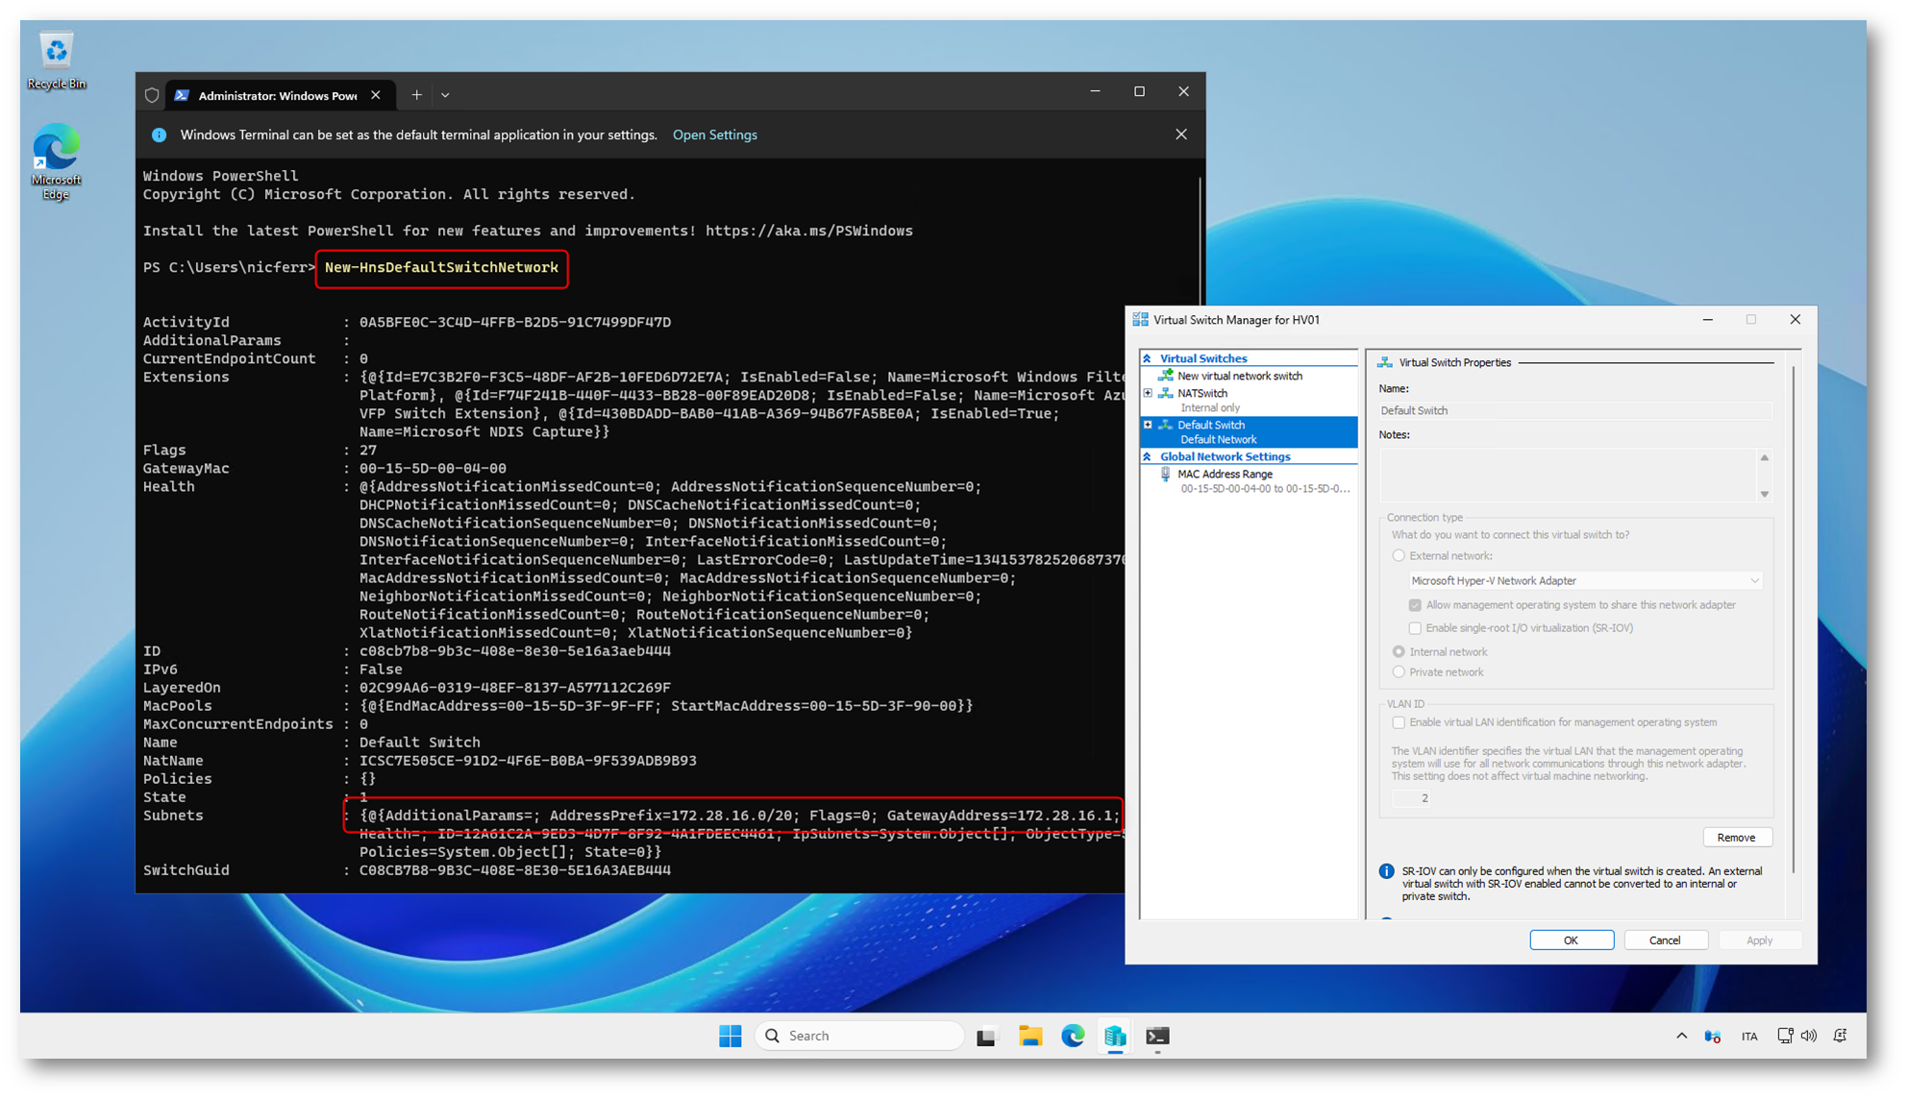Click the Hyper-V Manager taskbar icon
The height and width of the screenshot is (1099, 1907).
pos(1115,1036)
